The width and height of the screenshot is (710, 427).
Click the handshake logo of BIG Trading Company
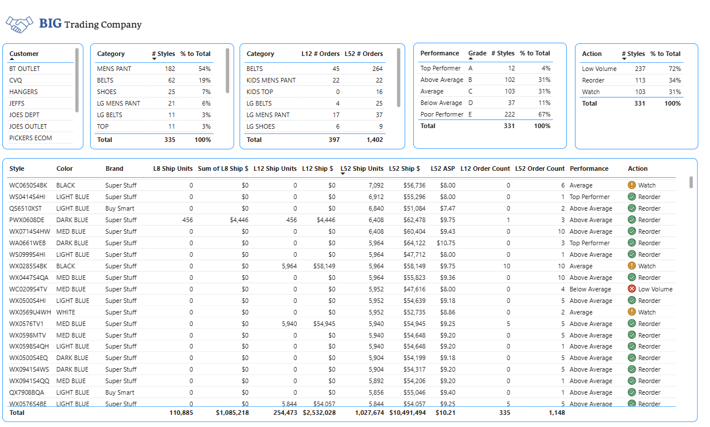tap(20, 24)
